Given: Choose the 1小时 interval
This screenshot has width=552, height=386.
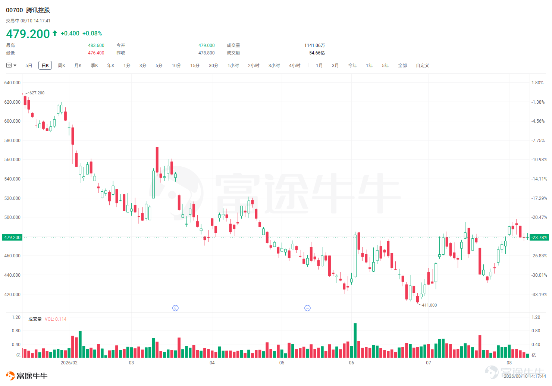Looking at the screenshot, I should tap(233, 66).
